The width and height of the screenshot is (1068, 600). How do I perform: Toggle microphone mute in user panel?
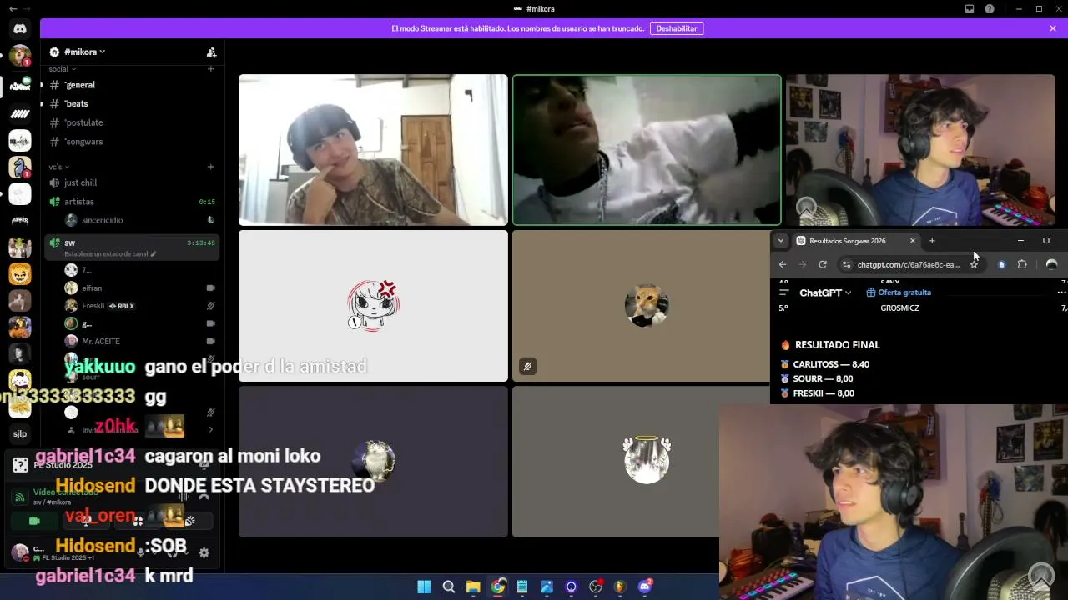click(142, 552)
